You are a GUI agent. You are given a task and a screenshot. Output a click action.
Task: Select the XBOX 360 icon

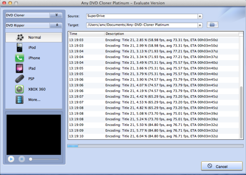(x=19, y=89)
